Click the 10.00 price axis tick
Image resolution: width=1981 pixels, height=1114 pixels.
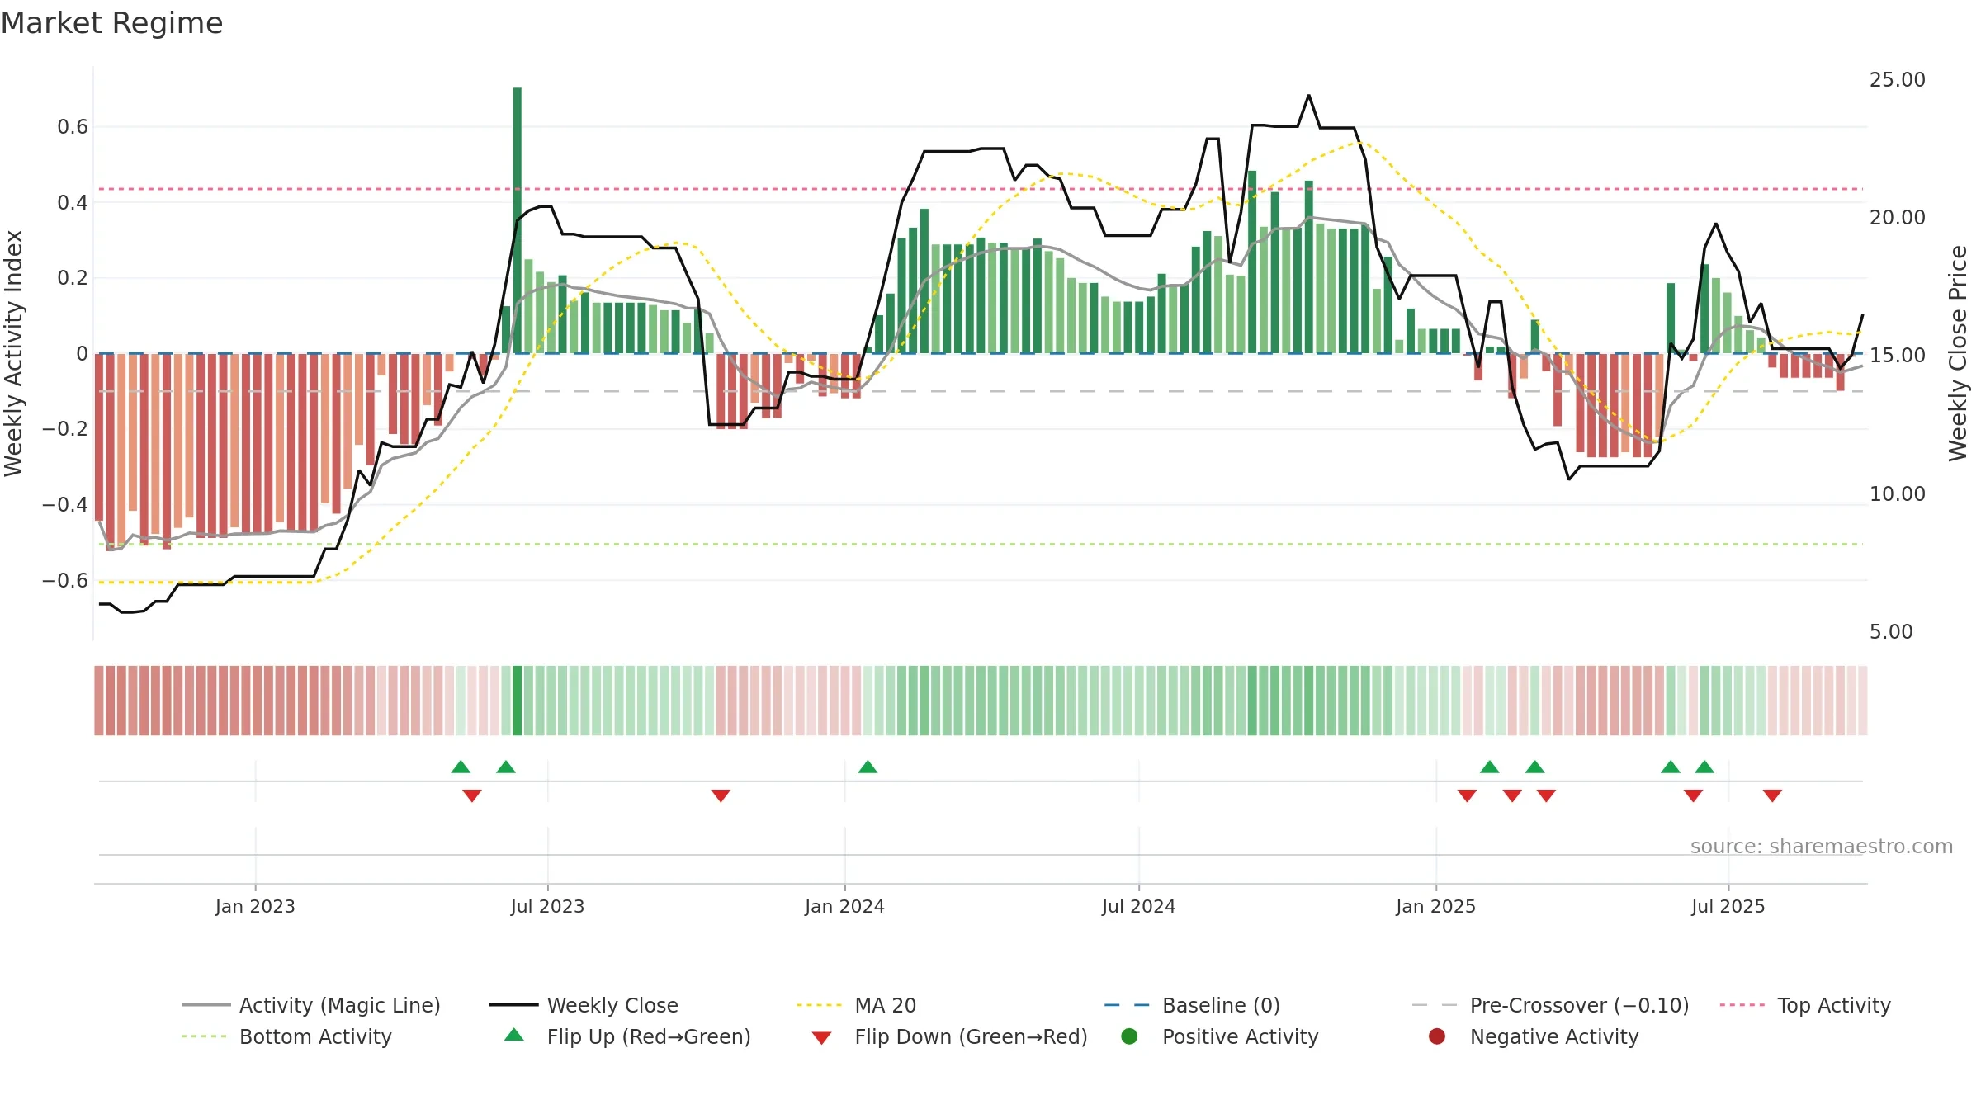pyautogui.click(x=1897, y=494)
